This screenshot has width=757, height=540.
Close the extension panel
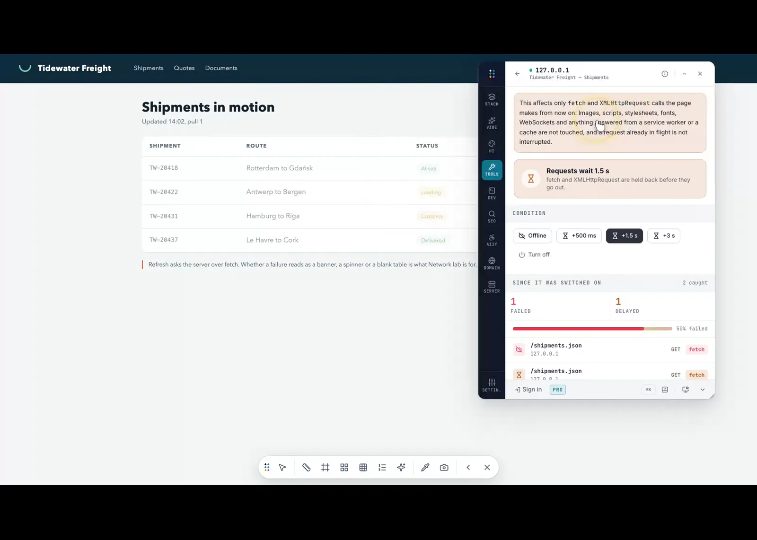click(x=700, y=74)
